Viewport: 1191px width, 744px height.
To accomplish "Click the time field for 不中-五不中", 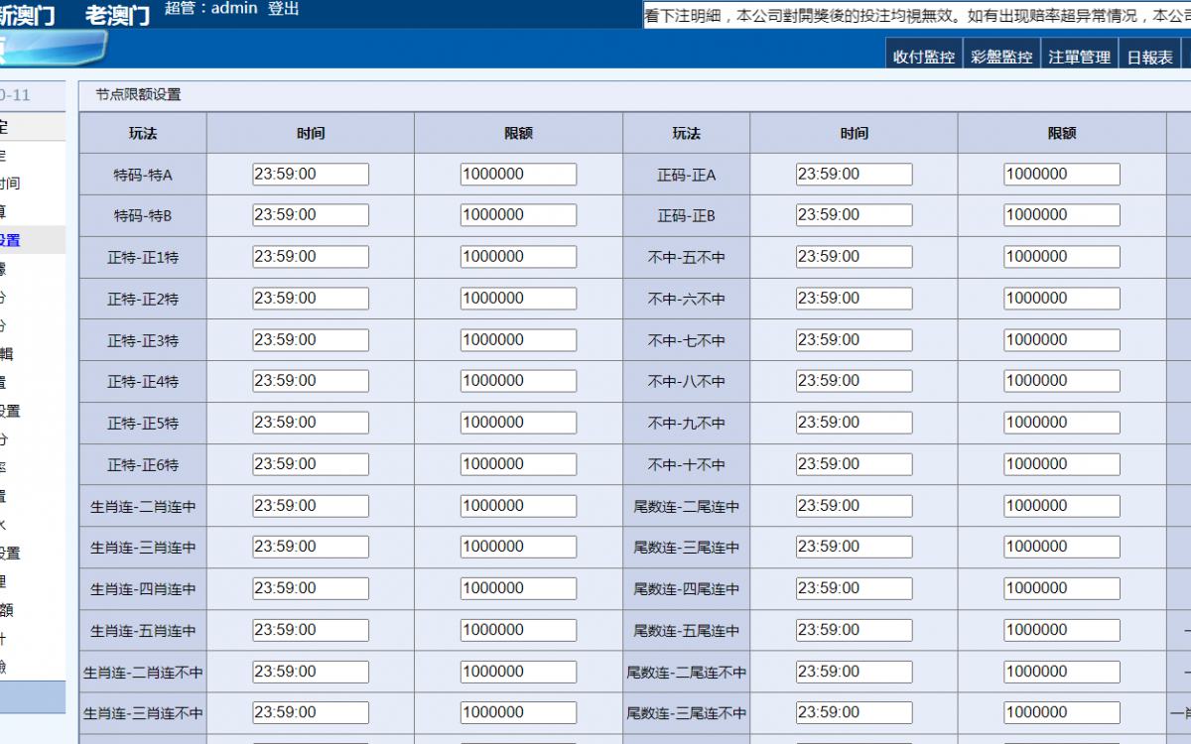I will [855, 257].
